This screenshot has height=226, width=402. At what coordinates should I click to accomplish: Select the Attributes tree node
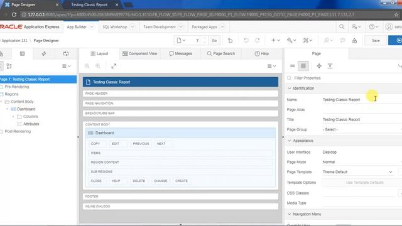(31, 124)
